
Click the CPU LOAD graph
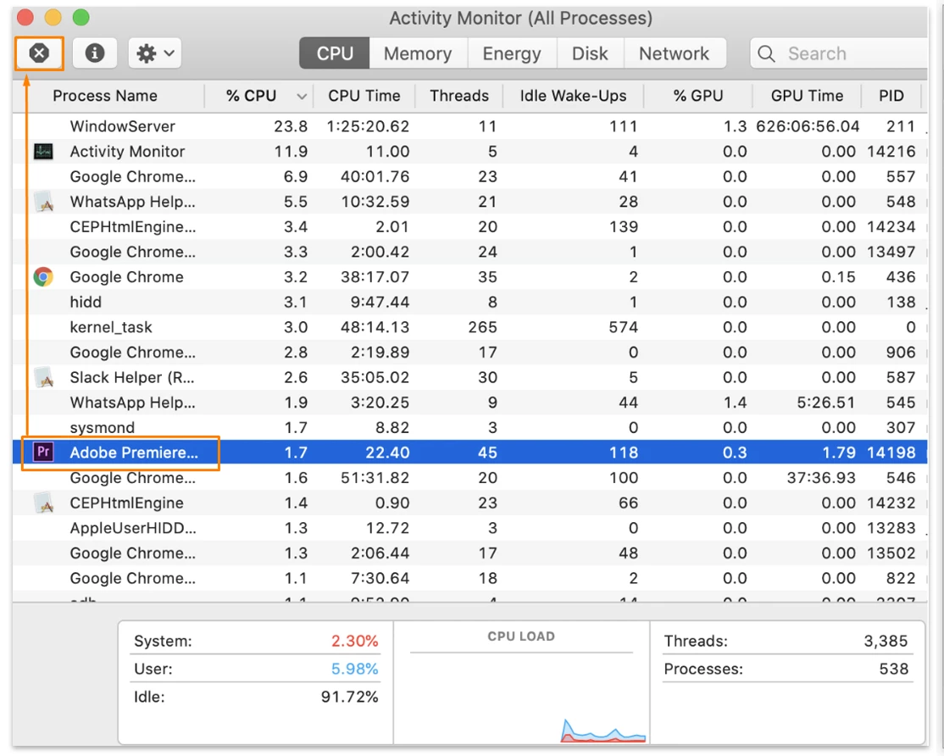pos(521,698)
